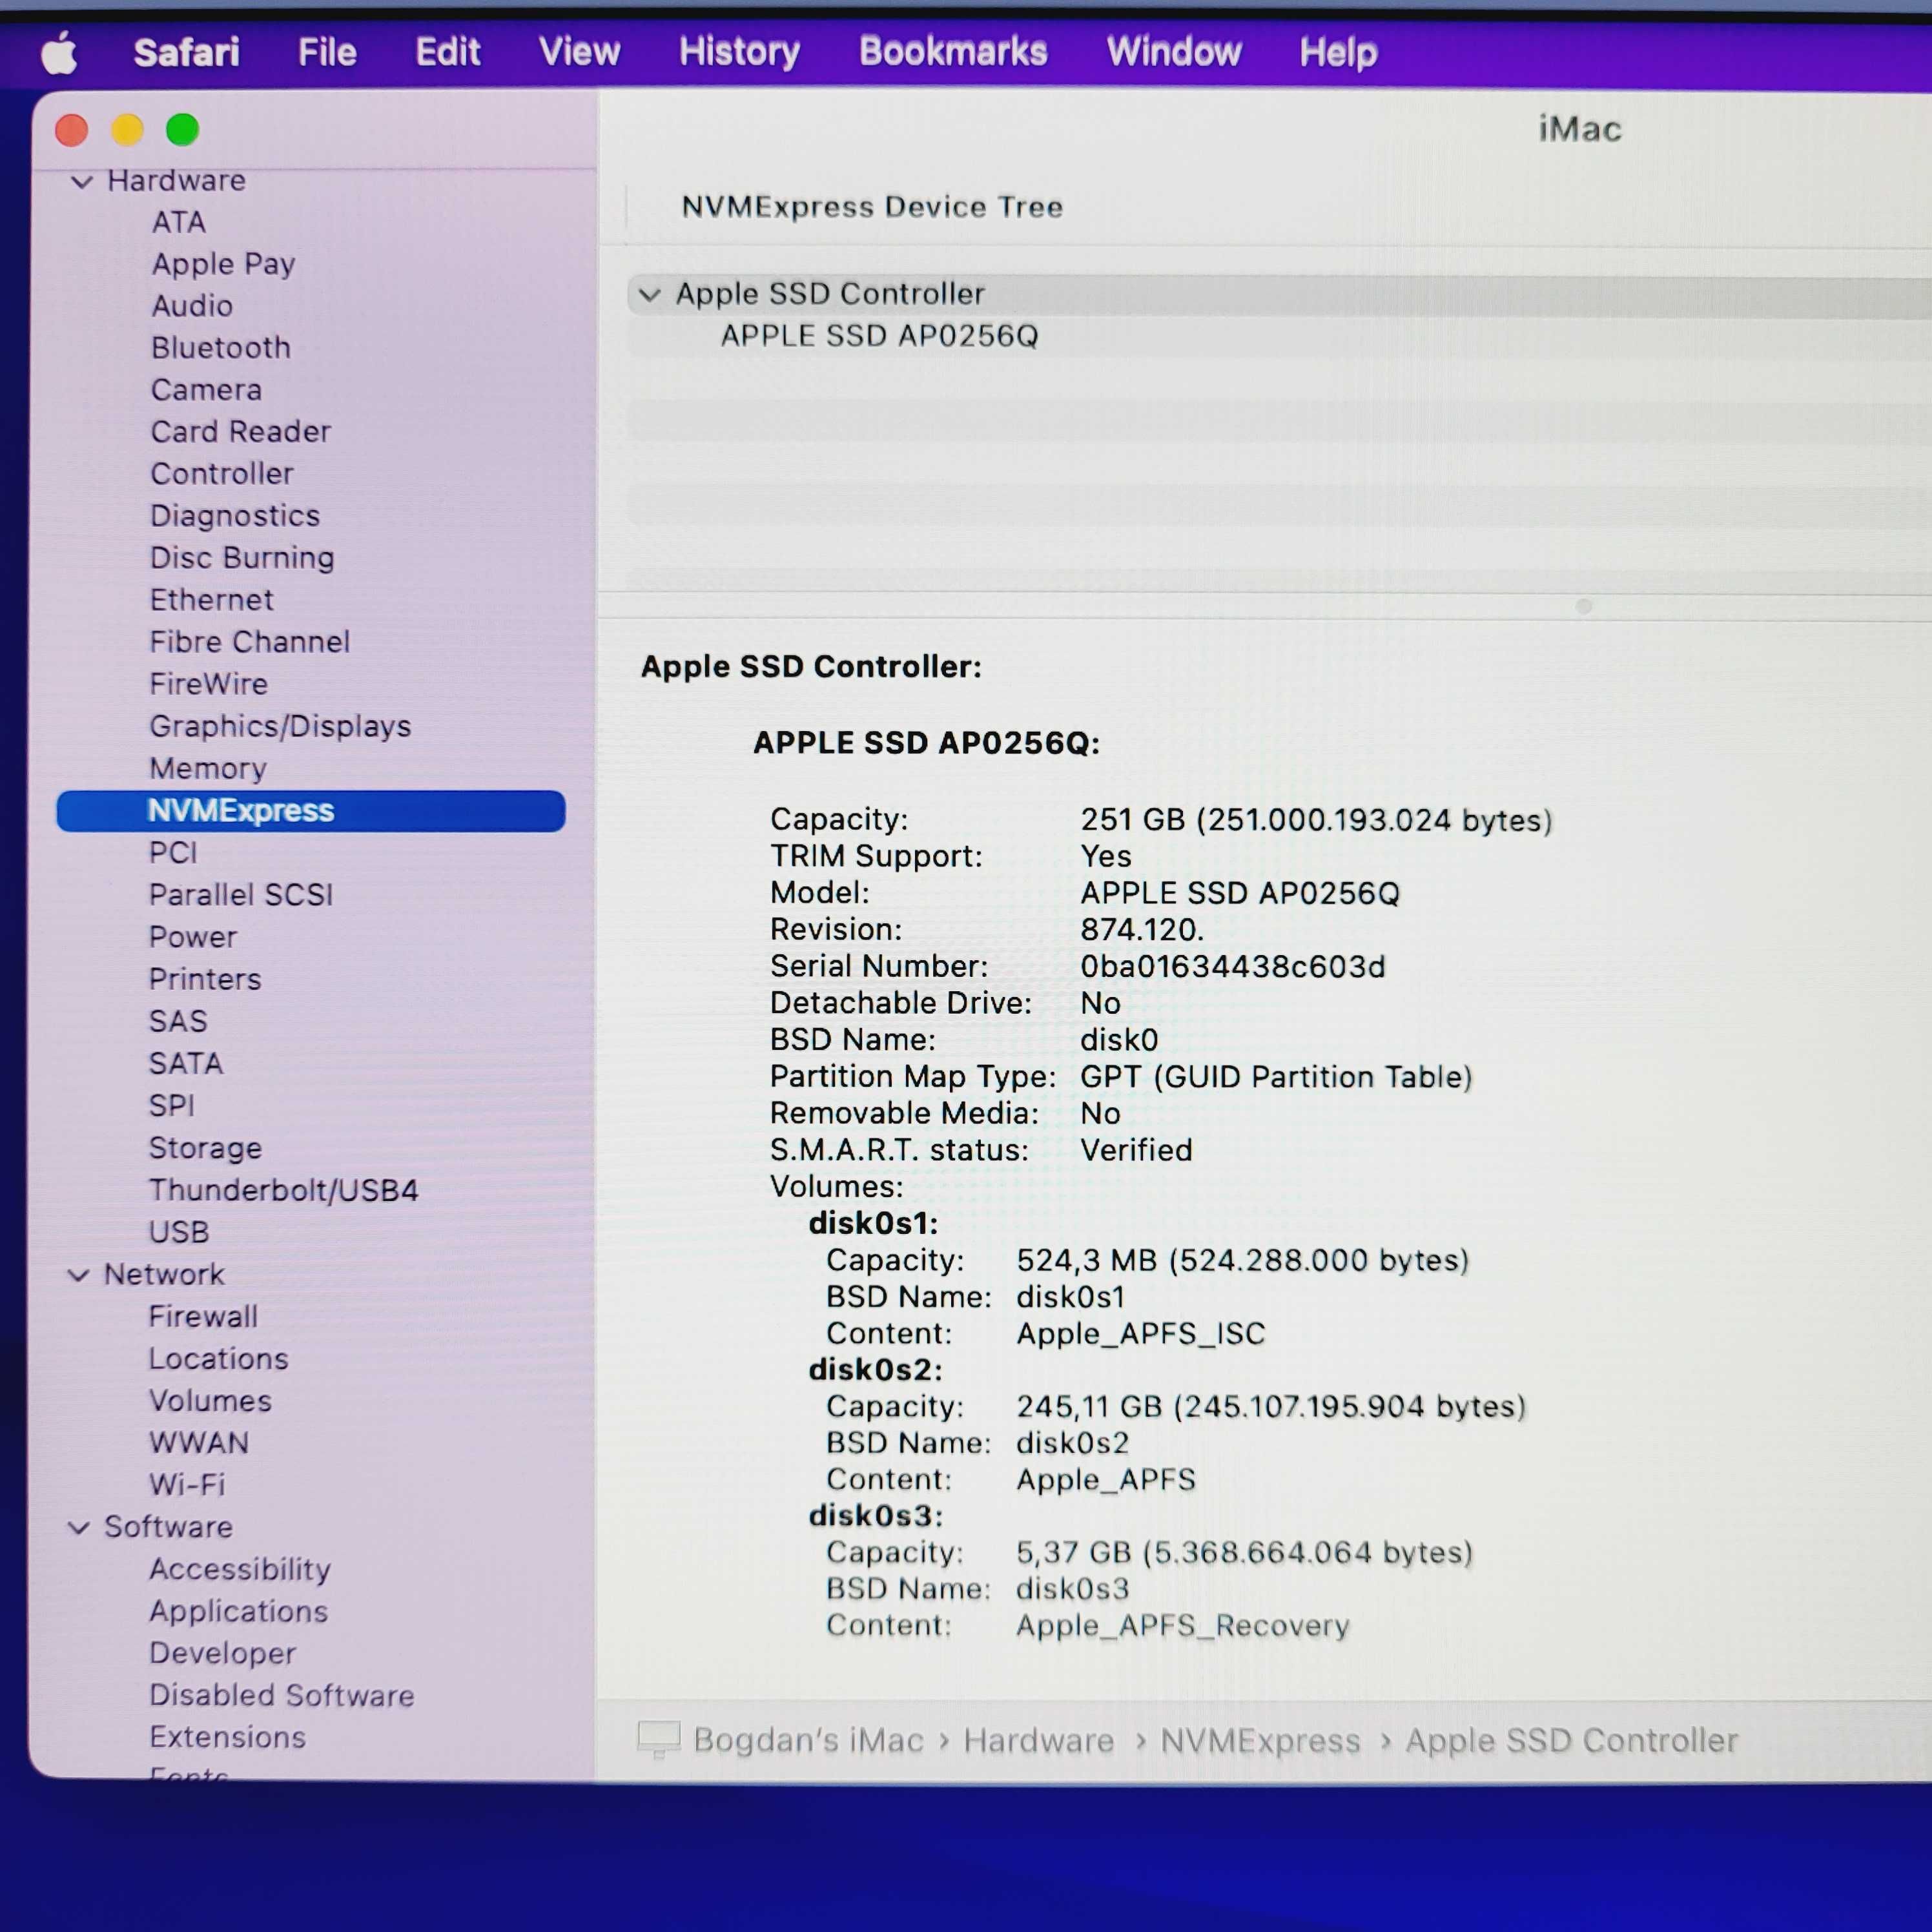Select the Hardware Controller item in sidebar

[x=222, y=474]
